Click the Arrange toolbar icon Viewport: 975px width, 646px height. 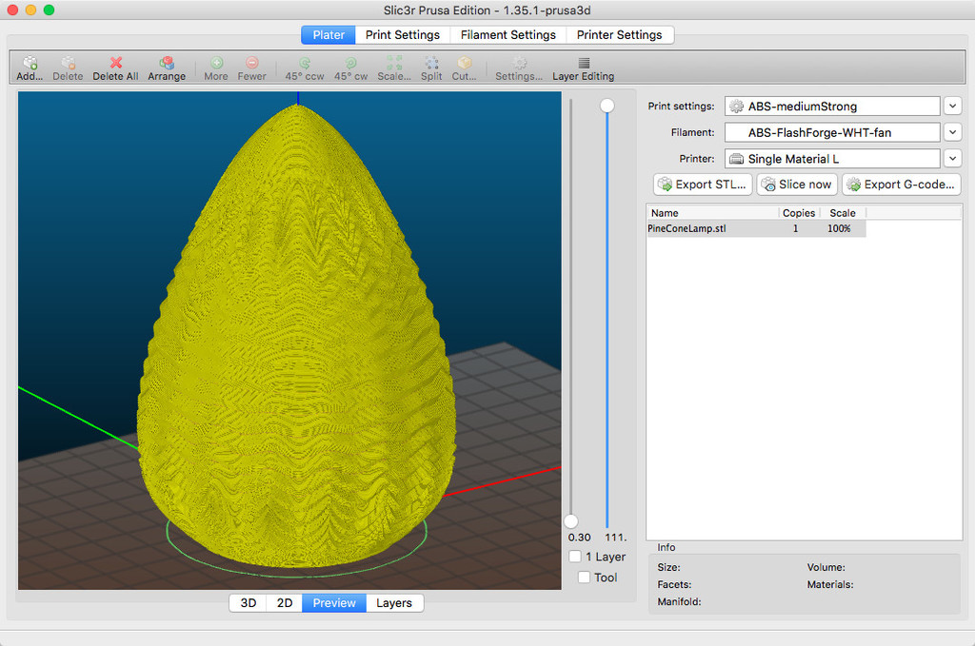[167, 64]
